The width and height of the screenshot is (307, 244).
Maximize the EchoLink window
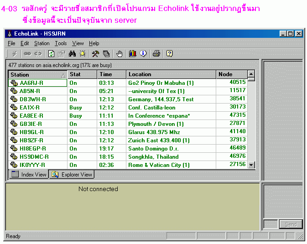click(290, 34)
